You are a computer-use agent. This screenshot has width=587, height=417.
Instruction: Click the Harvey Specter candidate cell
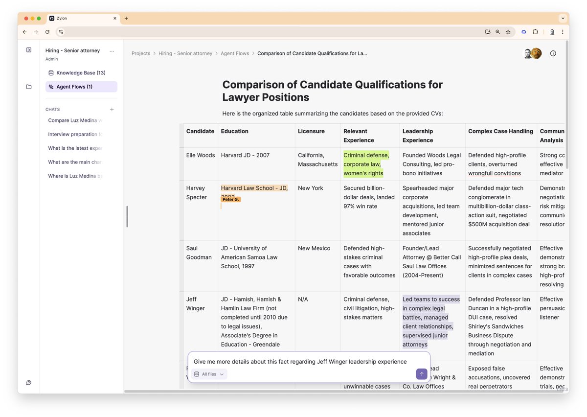(201, 210)
